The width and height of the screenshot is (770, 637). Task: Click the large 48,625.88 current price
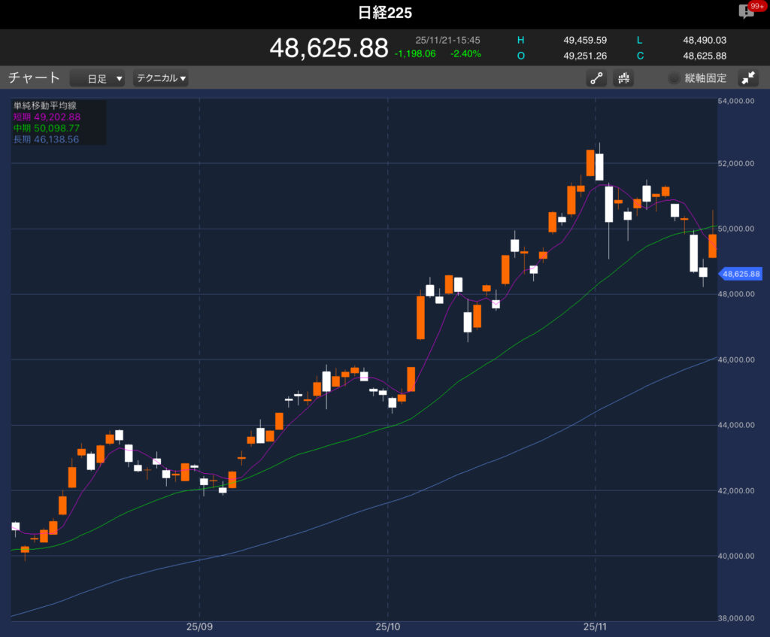[x=329, y=47]
